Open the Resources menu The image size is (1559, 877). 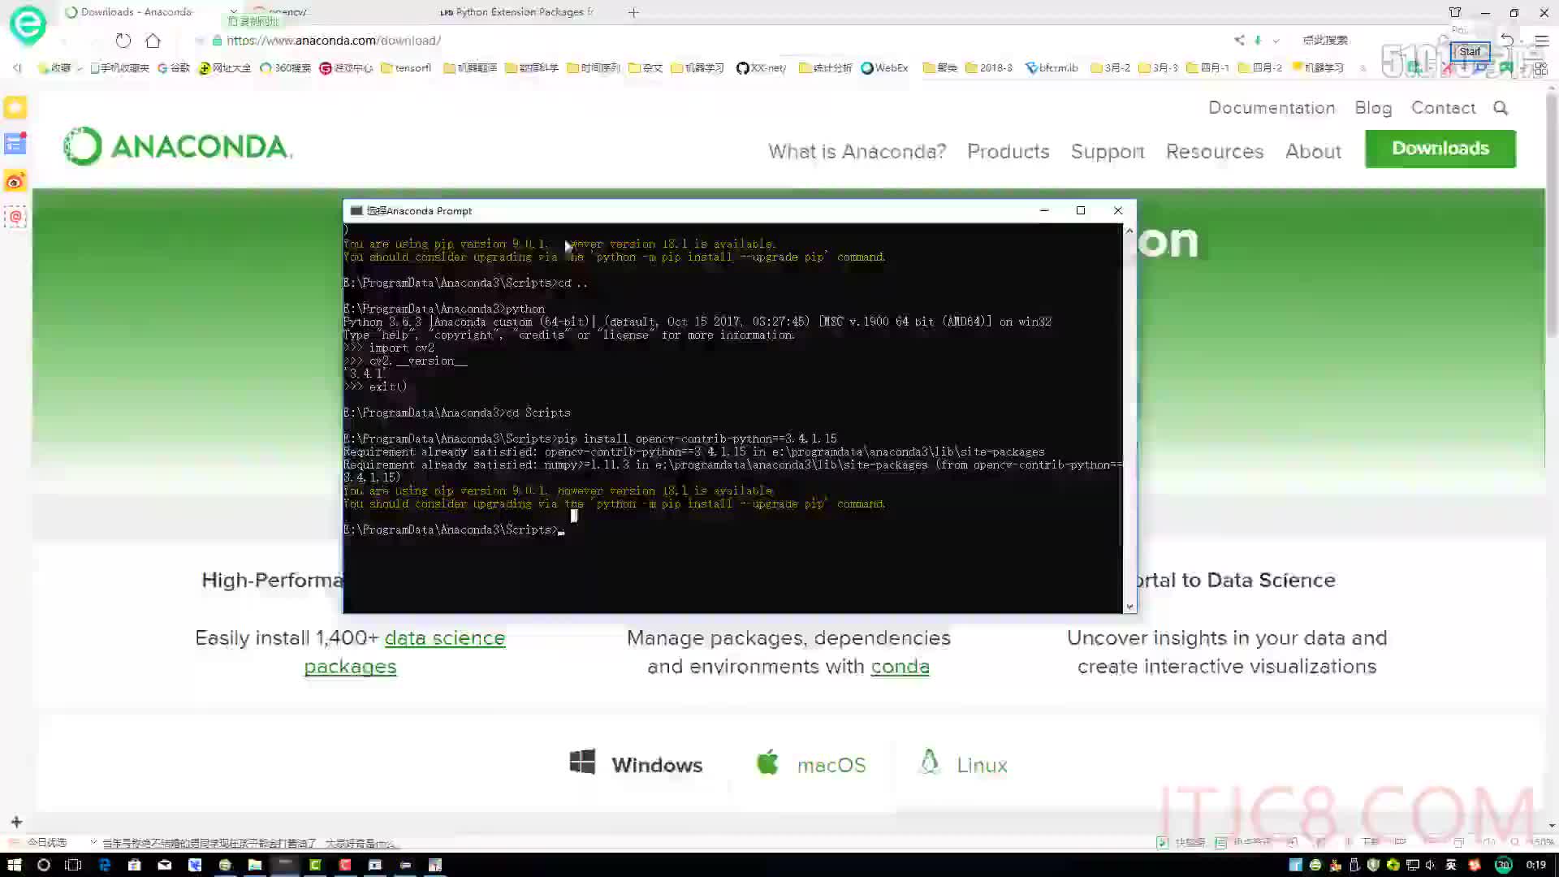point(1215,152)
